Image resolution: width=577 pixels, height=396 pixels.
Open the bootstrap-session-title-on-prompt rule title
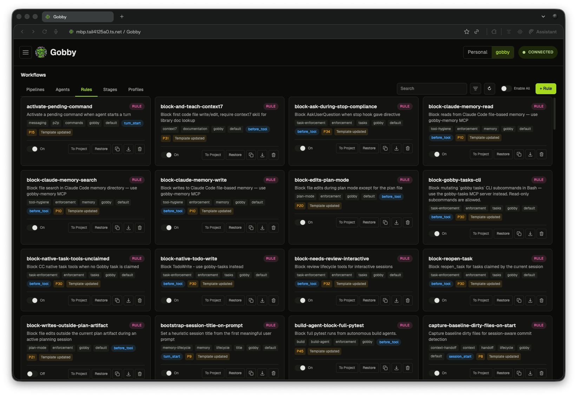[x=202, y=325]
